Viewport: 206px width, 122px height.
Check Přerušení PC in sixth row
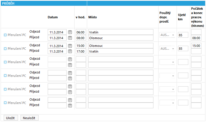(5, 103)
